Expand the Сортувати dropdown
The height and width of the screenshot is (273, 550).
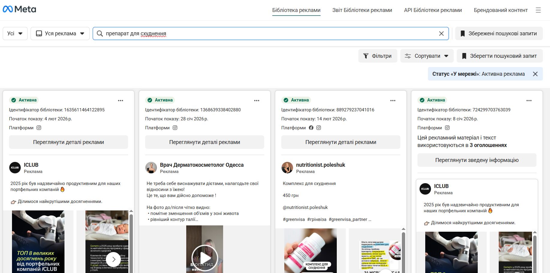[x=426, y=56]
